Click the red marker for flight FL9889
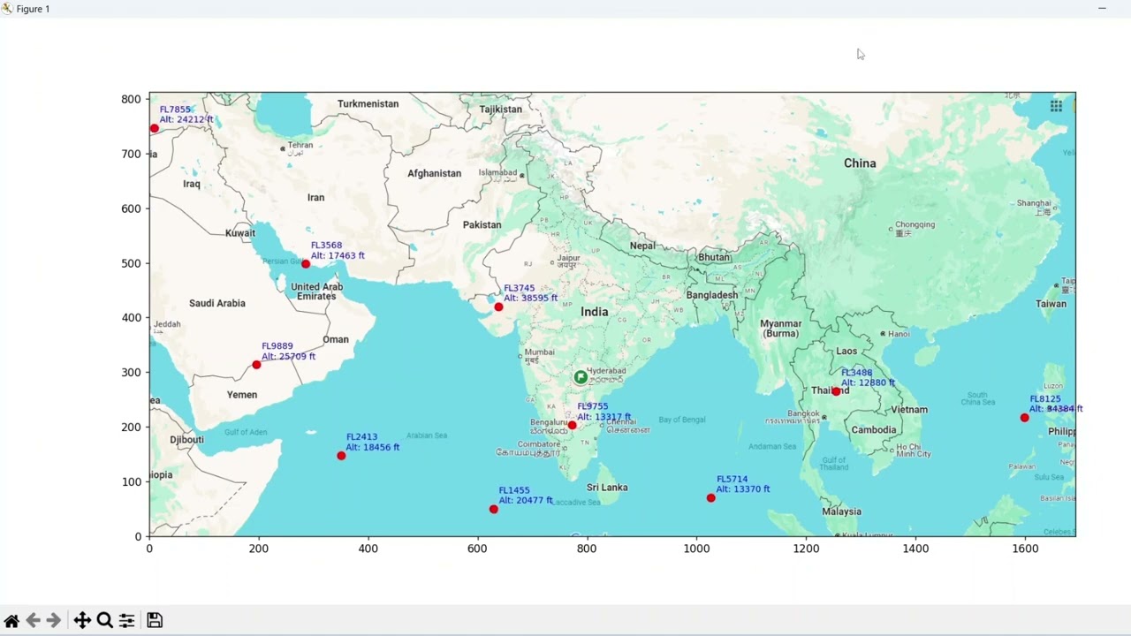Screen dimensions: 1131x636 click(x=256, y=365)
